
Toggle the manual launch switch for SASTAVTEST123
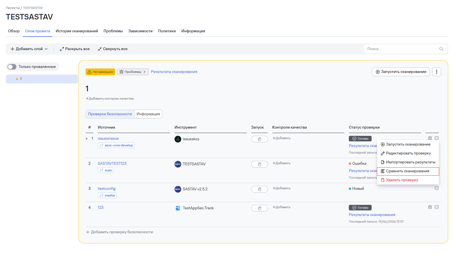260,164
